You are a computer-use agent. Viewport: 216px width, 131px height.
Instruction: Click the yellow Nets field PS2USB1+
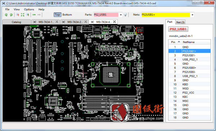(166, 15)
